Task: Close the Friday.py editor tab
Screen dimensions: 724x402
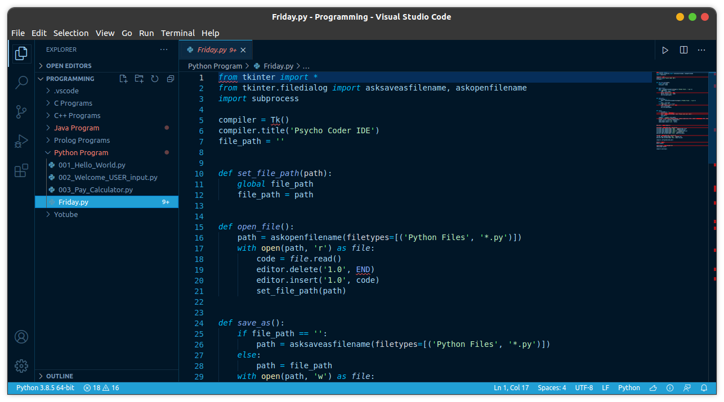Action: coord(243,50)
